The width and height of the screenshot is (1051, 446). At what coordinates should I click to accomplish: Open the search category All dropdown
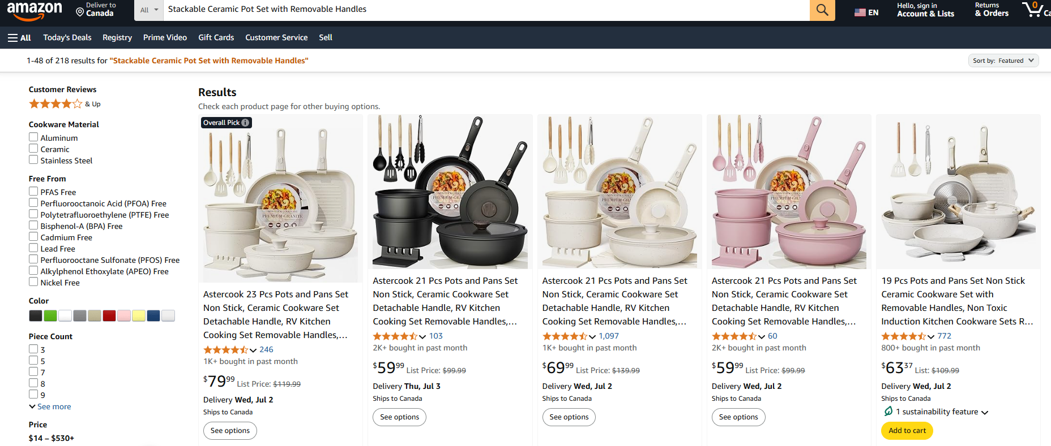(x=148, y=10)
